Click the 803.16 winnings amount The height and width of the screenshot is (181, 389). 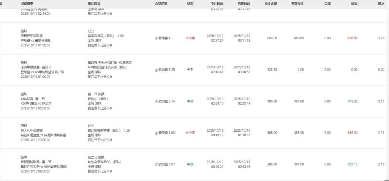pos(352,164)
